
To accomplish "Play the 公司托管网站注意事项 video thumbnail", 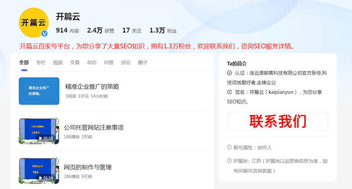I will click(x=39, y=131).
